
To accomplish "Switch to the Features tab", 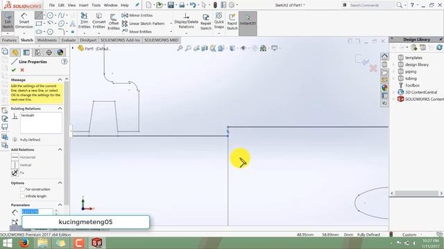I will (9, 40).
